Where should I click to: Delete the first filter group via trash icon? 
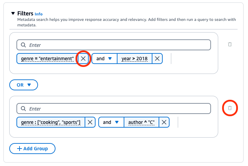point(230,44)
